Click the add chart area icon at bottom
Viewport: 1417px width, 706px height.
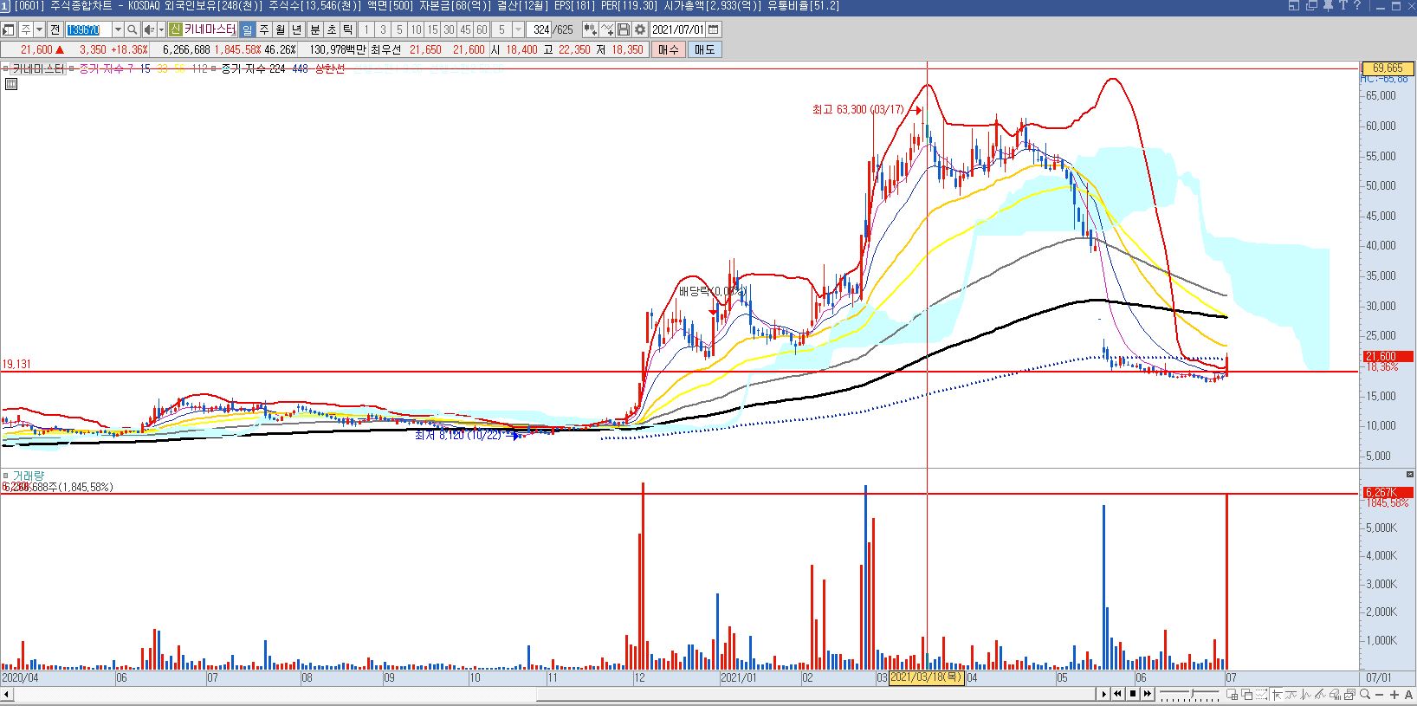pyautogui.click(x=1233, y=694)
